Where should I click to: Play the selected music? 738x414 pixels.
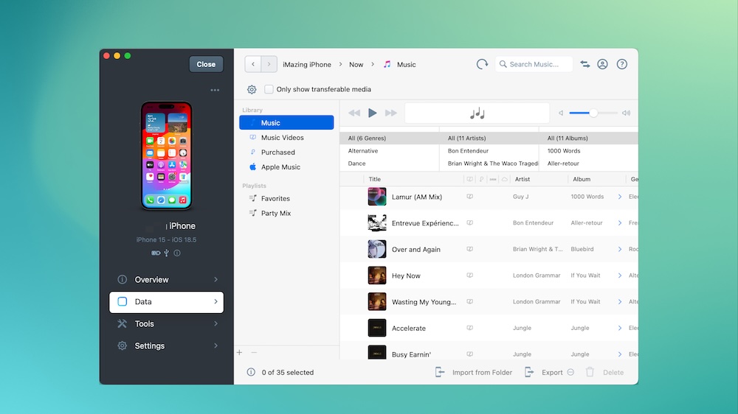(x=372, y=113)
